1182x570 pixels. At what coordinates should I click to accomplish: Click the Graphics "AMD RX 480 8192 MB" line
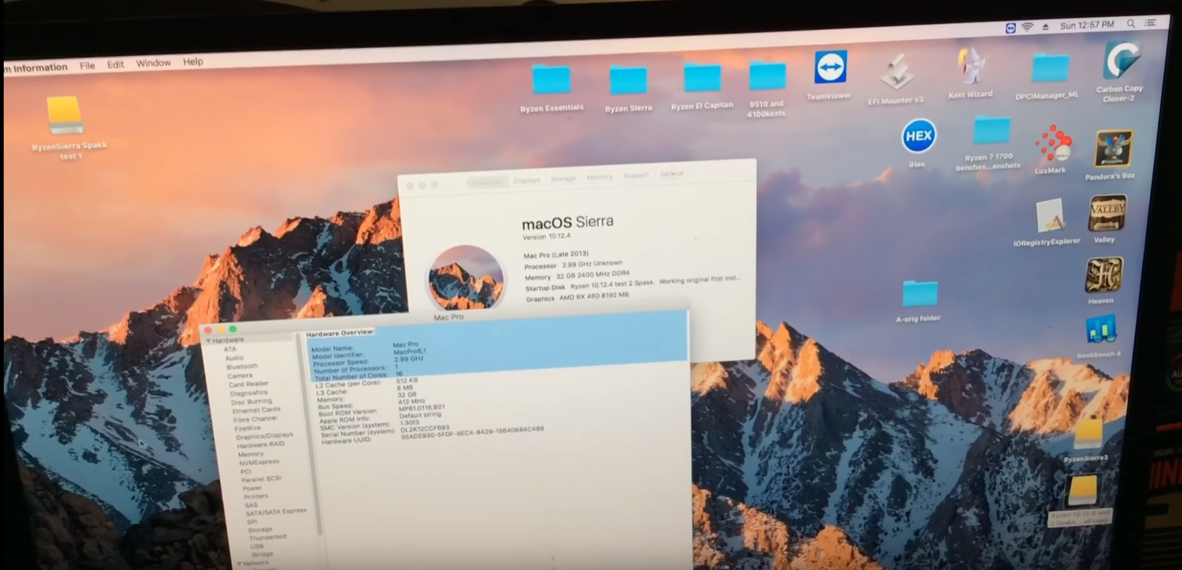(577, 297)
